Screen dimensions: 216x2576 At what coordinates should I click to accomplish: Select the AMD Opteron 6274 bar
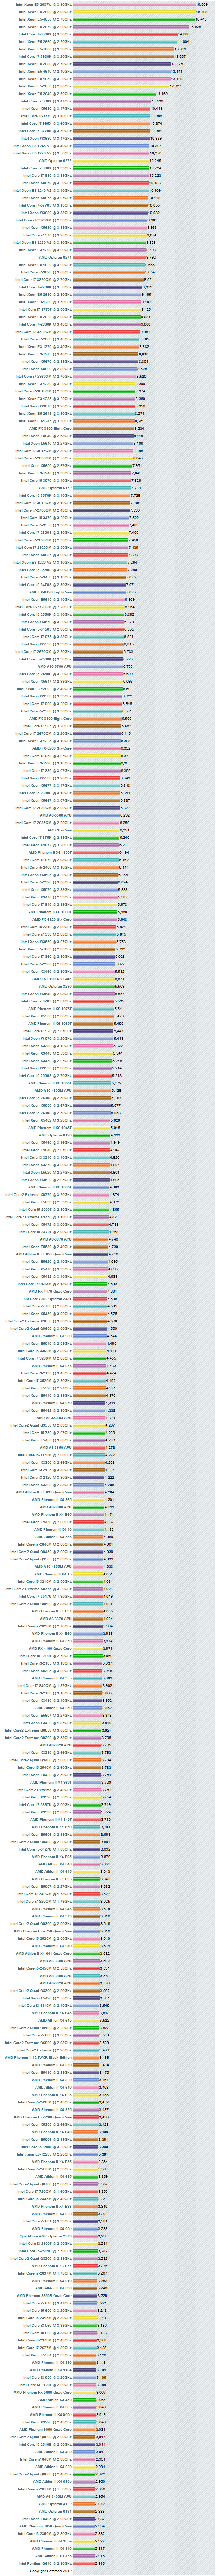tap(110, 257)
